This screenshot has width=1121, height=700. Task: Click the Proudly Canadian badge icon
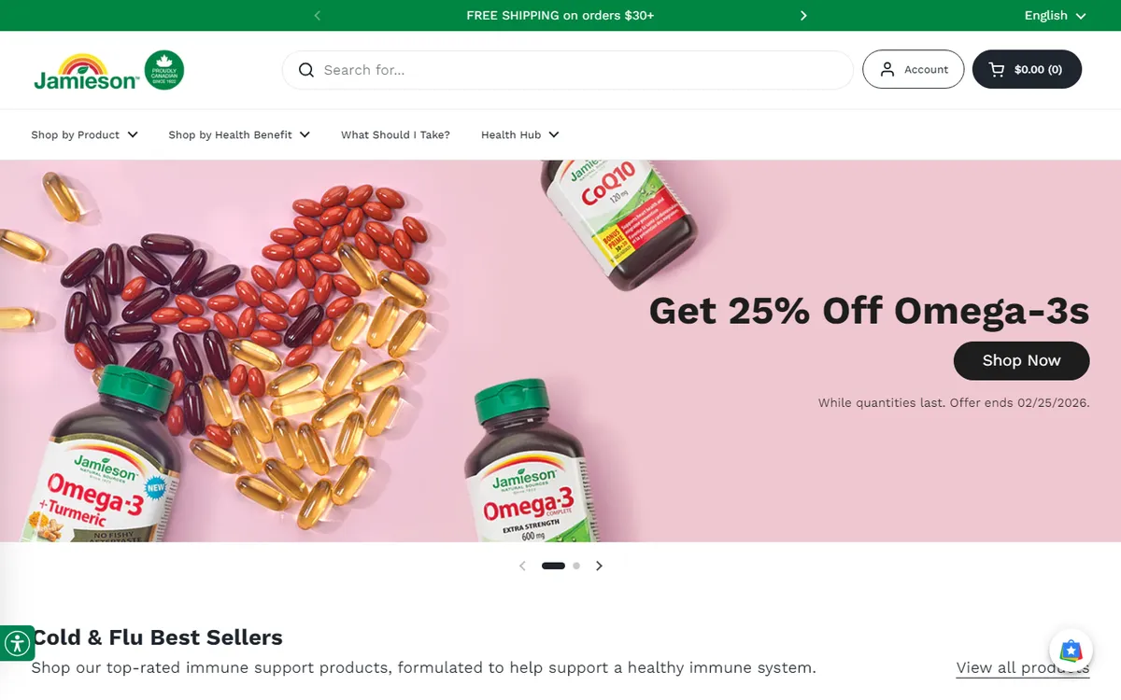[x=164, y=70]
